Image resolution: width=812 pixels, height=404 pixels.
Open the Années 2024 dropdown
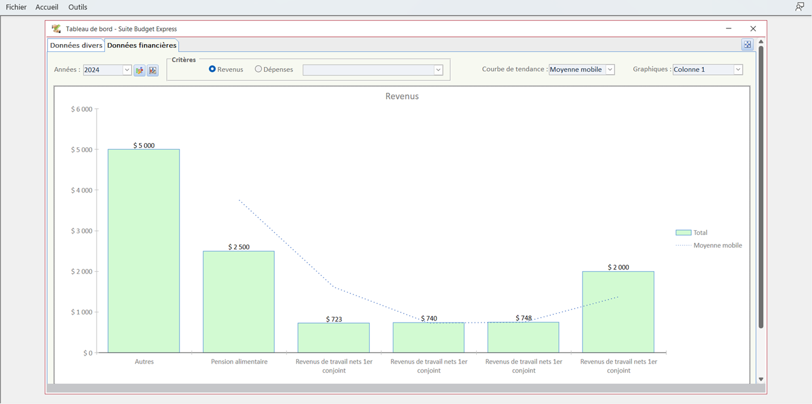point(127,70)
